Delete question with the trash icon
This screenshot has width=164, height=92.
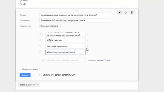coord(132,13)
